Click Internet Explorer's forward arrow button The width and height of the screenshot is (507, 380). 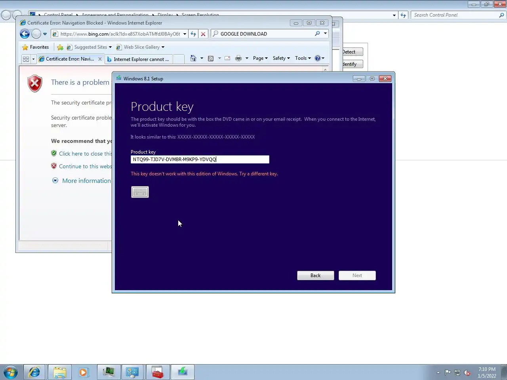[x=36, y=34]
